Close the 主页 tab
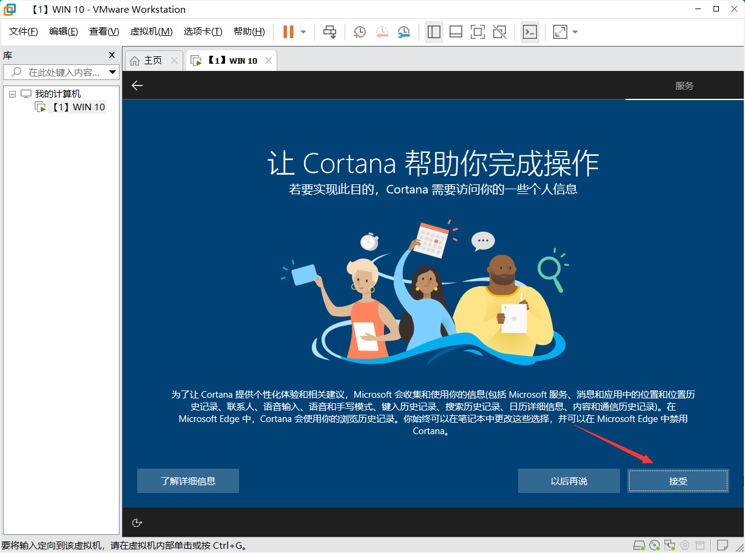The height and width of the screenshot is (553, 745). (174, 61)
